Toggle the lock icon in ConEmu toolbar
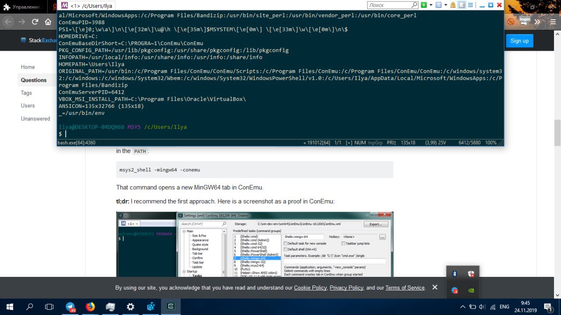 coord(453,5)
